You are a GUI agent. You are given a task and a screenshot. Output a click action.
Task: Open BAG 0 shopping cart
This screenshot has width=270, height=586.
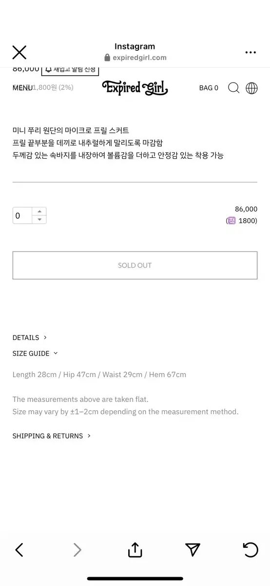tap(209, 88)
